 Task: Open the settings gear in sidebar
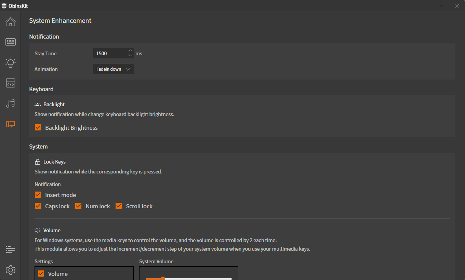pyautogui.click(x=11, y=270)
